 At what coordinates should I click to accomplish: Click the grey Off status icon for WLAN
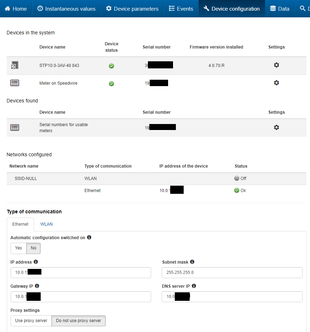point(237,178)
